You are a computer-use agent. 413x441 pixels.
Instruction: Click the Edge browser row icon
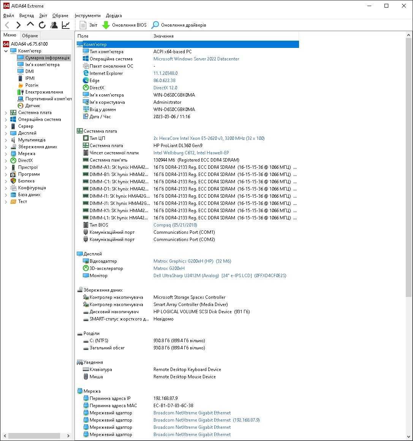point(86,81)
